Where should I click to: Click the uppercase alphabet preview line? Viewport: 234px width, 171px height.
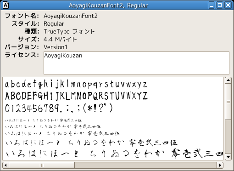click(76, 96)
